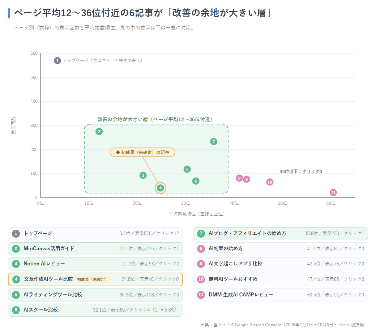Click number badge 6 in AIスクール比較 row
This screenshot has width=376, height=335.
coord(16,310)
